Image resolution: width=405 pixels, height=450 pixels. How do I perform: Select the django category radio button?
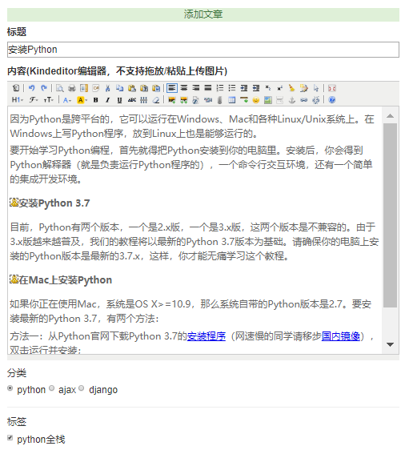click(82, 388)
